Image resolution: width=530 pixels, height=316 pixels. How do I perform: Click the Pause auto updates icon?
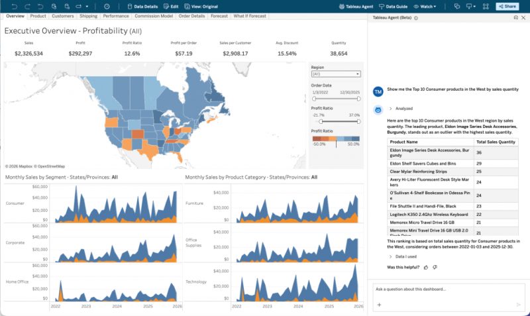[x=67, y=7]
